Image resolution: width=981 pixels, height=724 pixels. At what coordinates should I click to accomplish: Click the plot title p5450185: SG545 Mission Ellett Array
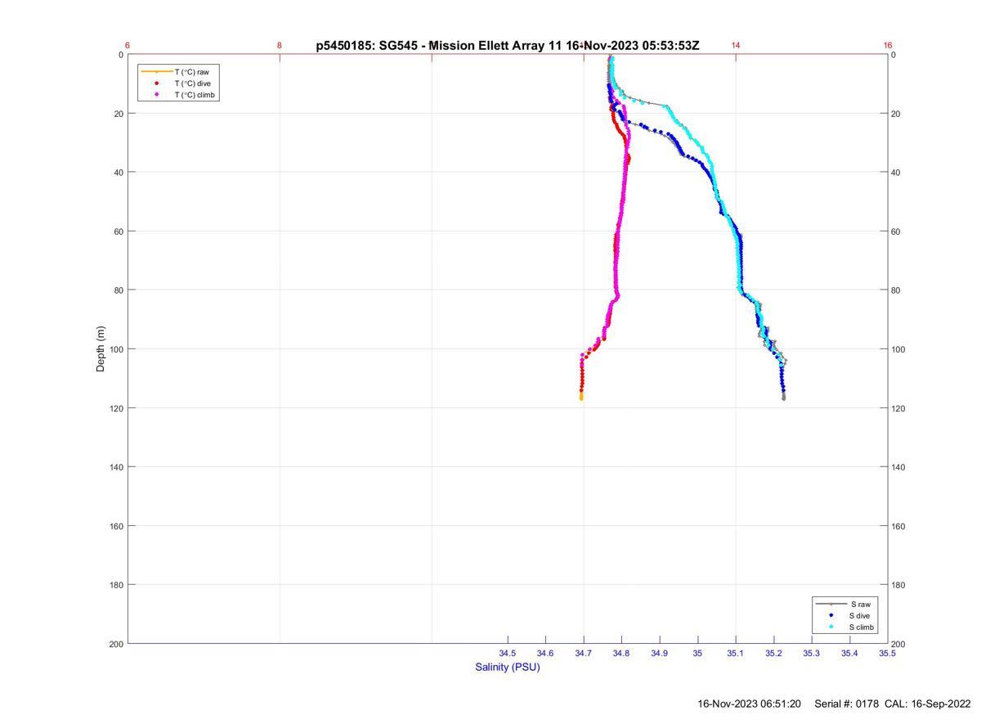508,46
